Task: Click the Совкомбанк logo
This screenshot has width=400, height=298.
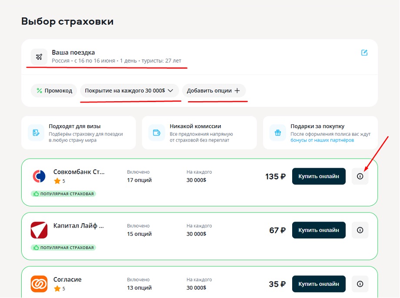Action: pyautogui.click(x=39, y=176)
